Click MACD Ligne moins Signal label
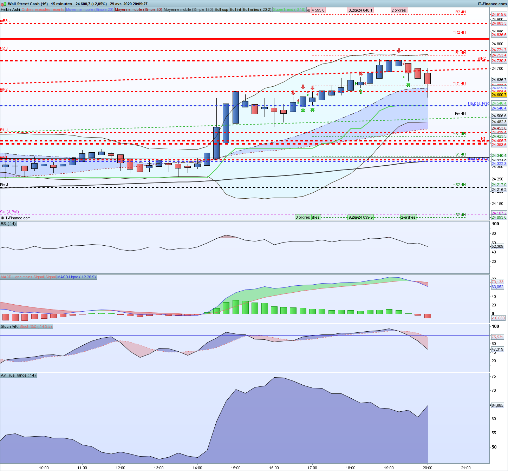The width and height of the screenshot is (508, 471). [x=22, y=277]
